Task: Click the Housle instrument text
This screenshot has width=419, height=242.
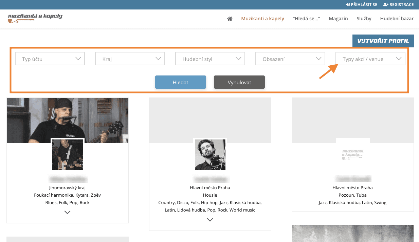Action: (210, 195)
